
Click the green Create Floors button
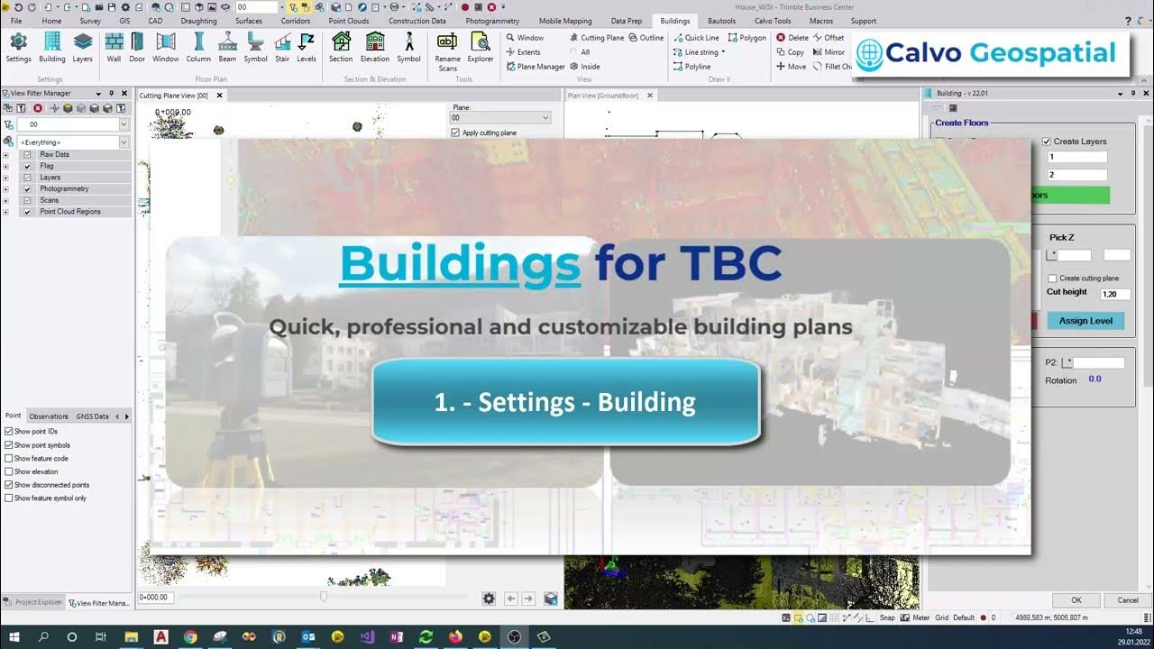[1069, 195]
